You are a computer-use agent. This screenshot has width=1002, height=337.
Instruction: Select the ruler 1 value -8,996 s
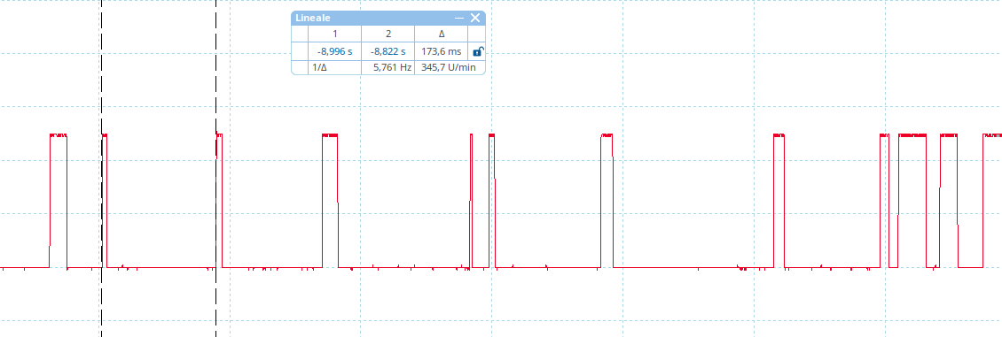point(335,51)
